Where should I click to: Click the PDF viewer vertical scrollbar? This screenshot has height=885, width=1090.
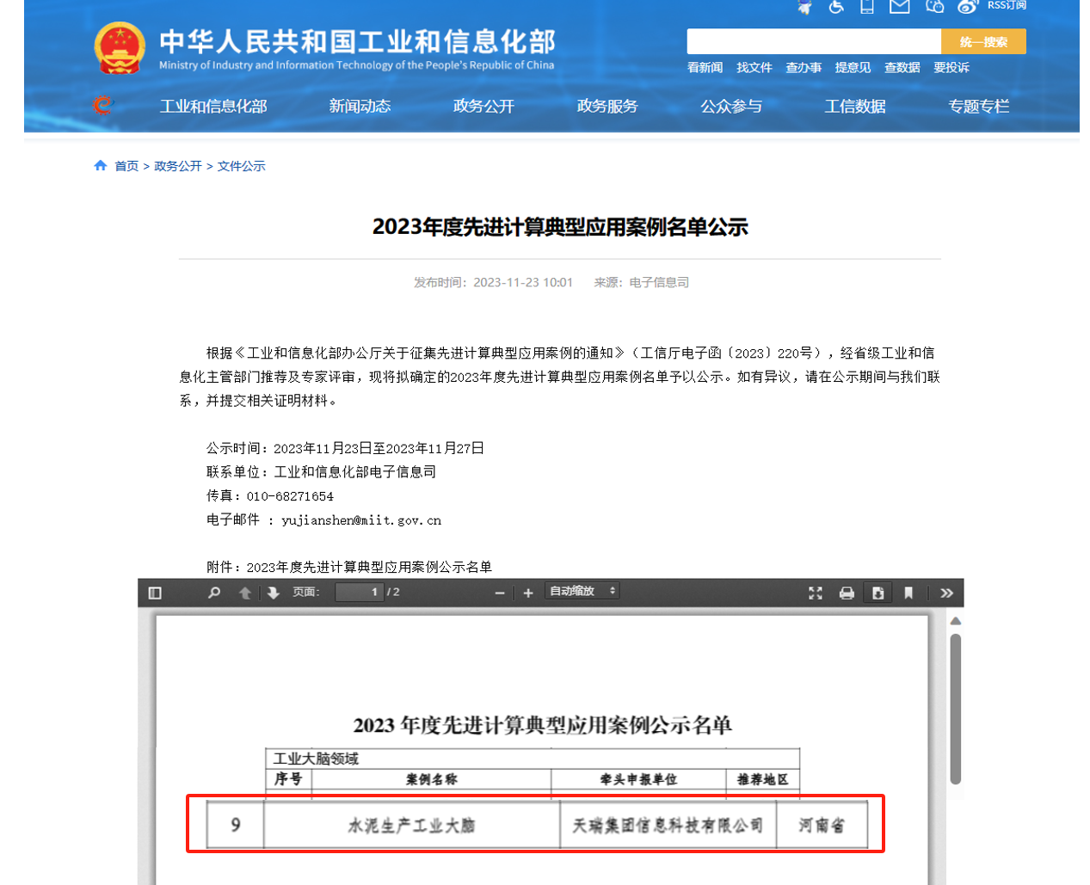[955, 710]
